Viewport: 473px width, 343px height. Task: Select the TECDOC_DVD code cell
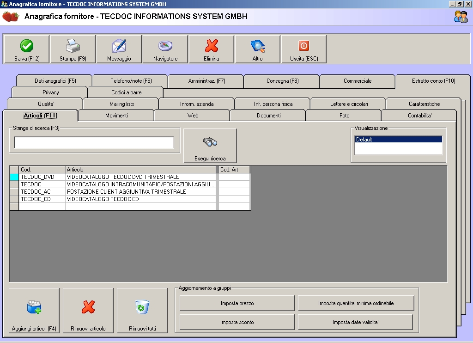tap(42, 177)
